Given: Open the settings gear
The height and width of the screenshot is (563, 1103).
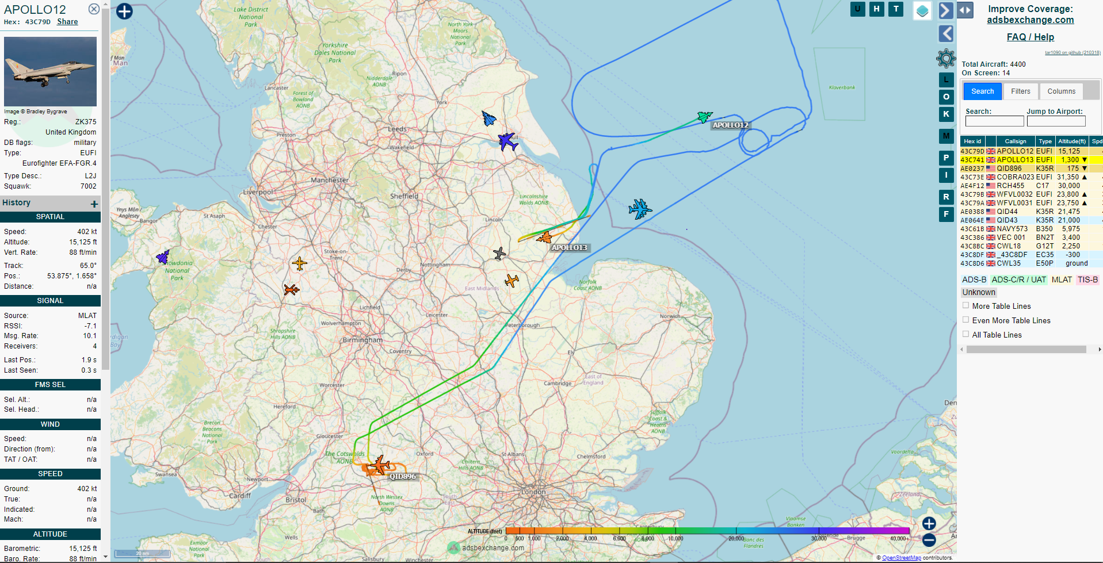Looking at the screenshot, I should point(946,58).
